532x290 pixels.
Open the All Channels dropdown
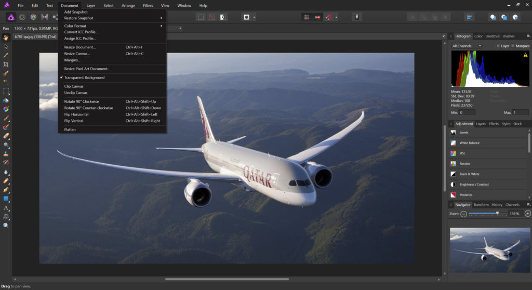(x=467, y=46)
